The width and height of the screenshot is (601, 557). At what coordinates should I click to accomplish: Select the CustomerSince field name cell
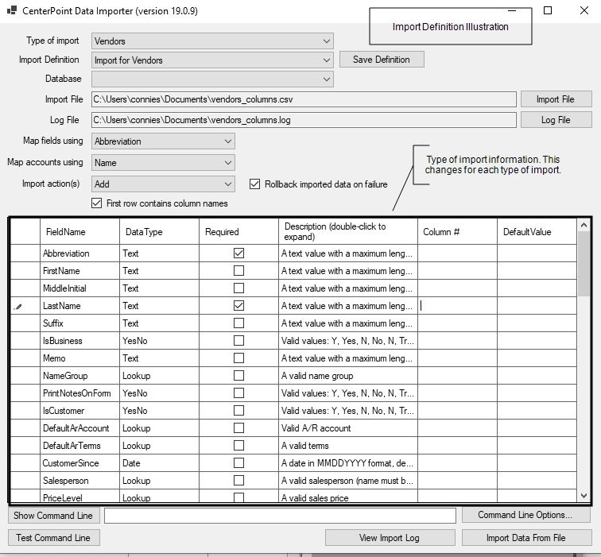(x=79, y=463)
